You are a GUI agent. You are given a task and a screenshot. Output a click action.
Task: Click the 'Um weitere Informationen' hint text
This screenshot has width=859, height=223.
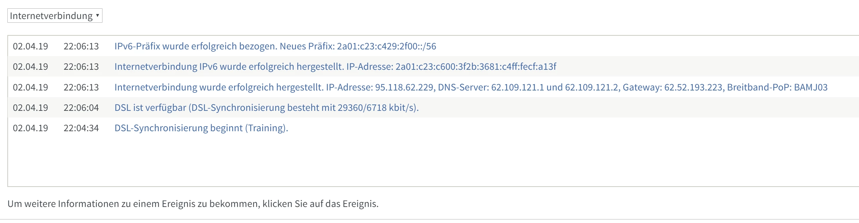coord(193,204)
